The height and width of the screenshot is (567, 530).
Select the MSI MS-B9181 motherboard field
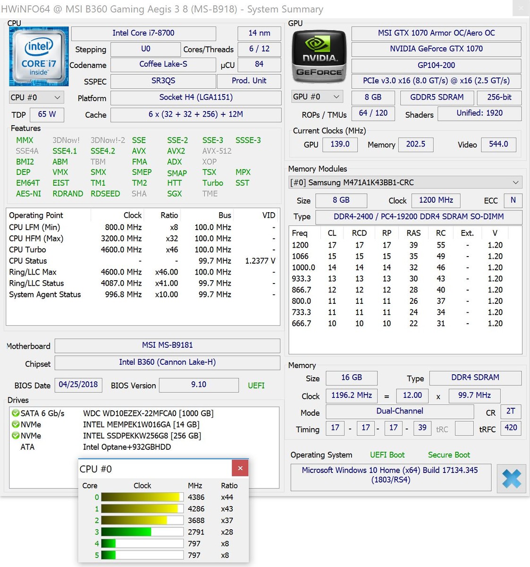pyautogui.click(x=168, y=345)
